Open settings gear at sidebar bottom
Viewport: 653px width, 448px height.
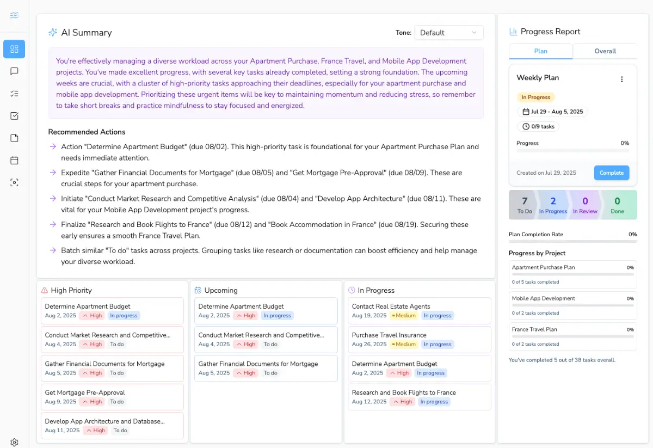click(14, 443)
